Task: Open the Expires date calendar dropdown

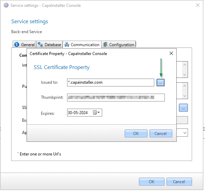Action: (x=97, y=112)
